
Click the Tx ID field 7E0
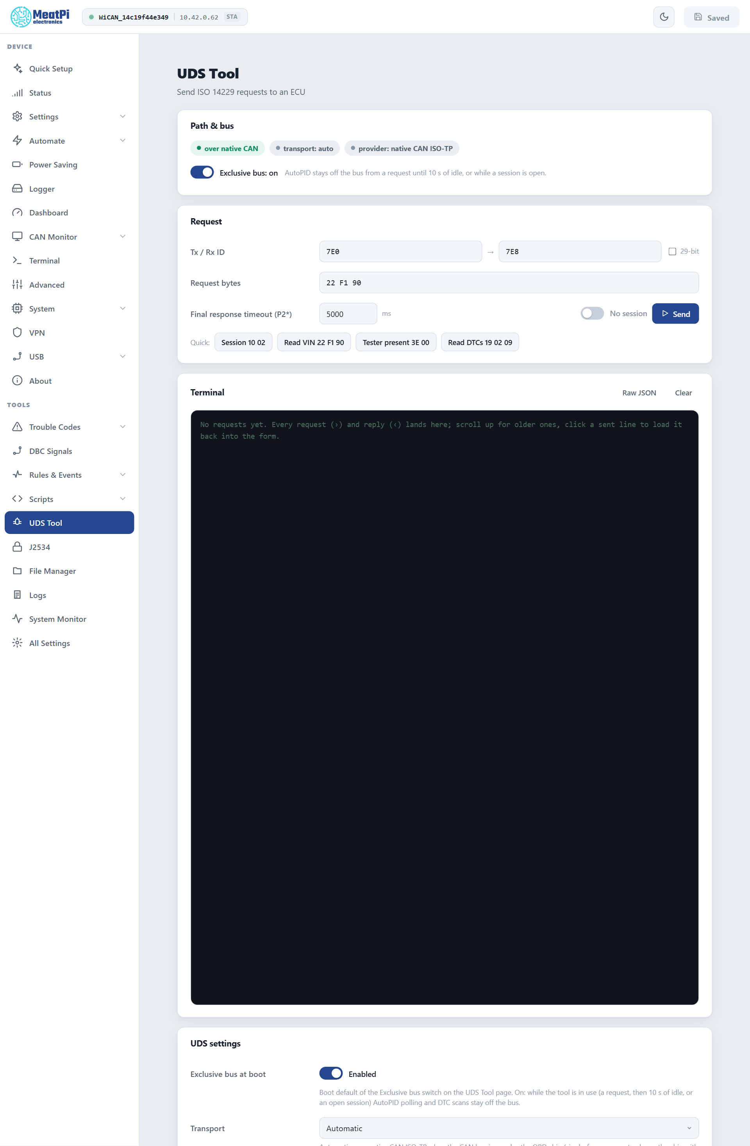click(400, 251)
